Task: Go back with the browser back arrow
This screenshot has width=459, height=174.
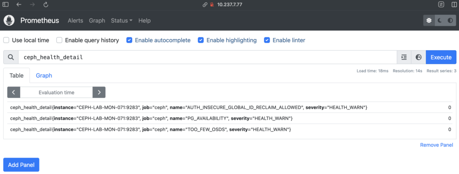Action: click(x=19, y=4)
